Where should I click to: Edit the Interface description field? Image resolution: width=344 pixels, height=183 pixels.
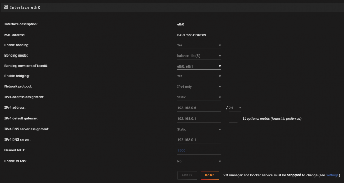click(216, 24)
